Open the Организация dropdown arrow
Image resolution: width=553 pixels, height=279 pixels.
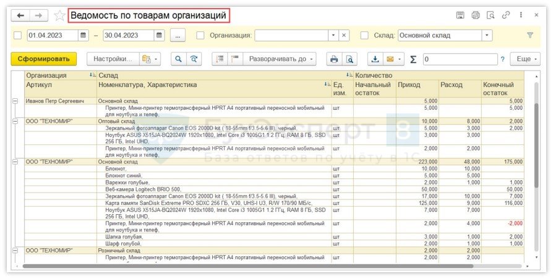pos(333,35)
